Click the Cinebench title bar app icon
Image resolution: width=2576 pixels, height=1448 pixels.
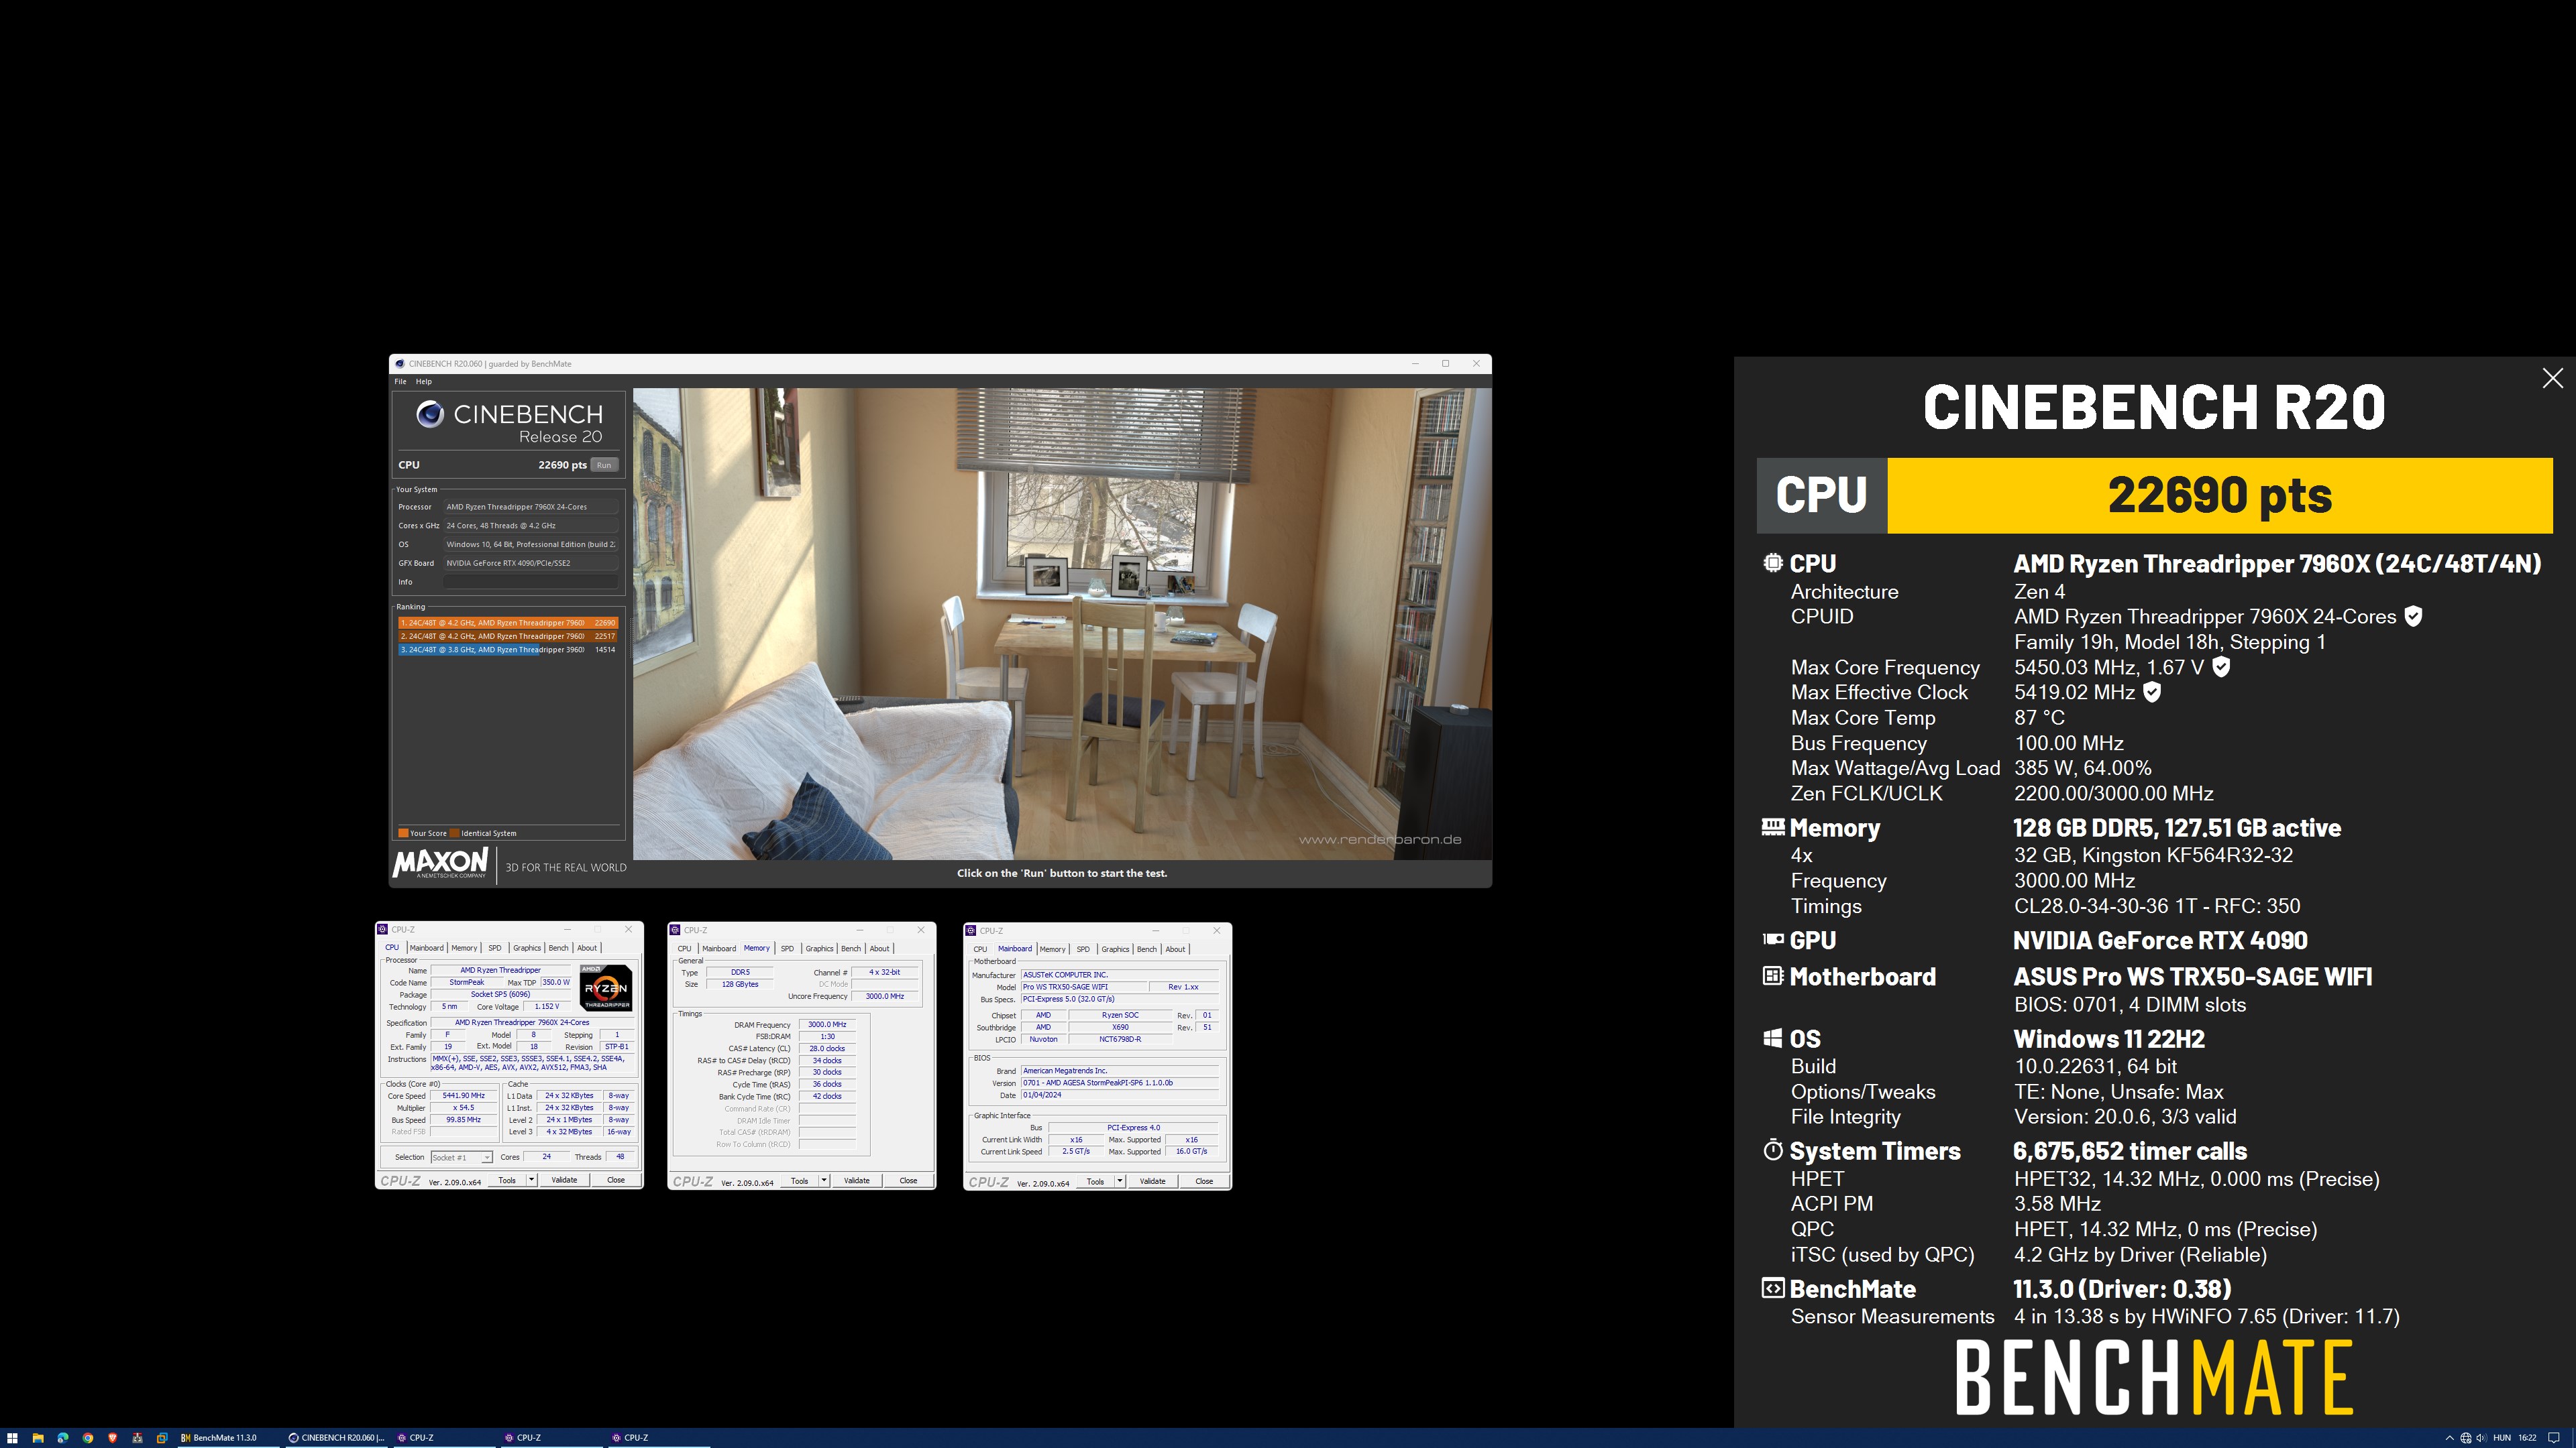point(400,364)
